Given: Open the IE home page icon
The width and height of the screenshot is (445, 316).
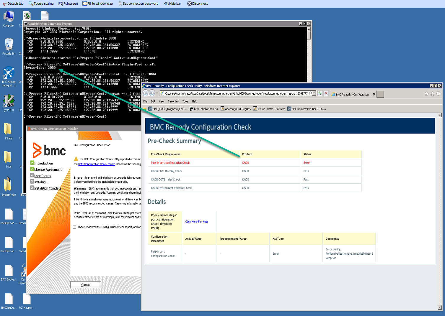Looking at the screenshot, I should tap(426, 94).
